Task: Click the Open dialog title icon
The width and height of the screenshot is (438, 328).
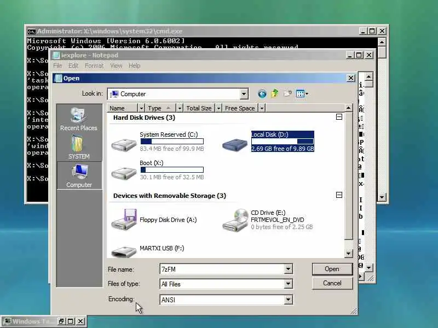Action: click(59, 78)
